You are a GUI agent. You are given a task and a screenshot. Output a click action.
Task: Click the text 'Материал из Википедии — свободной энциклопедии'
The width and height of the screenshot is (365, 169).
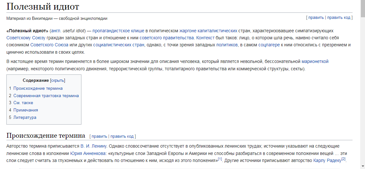(57, 19)
